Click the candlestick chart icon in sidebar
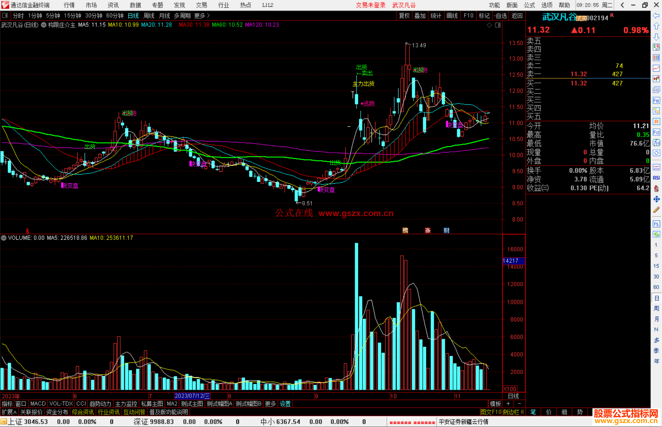 click(656, 79)
